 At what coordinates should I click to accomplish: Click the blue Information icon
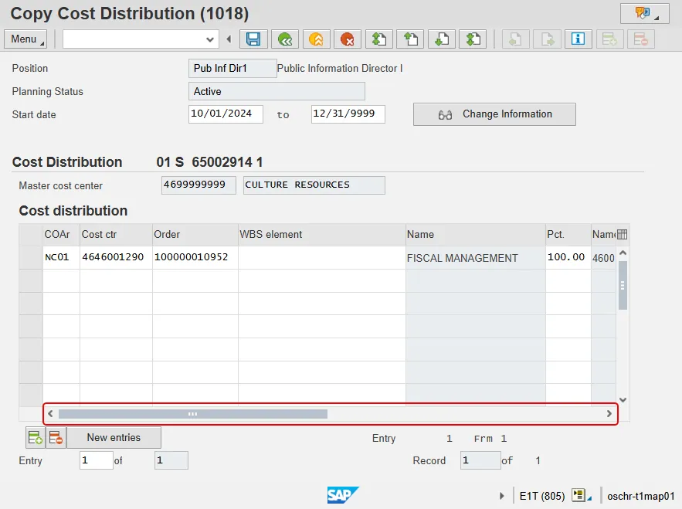[578, 39]
